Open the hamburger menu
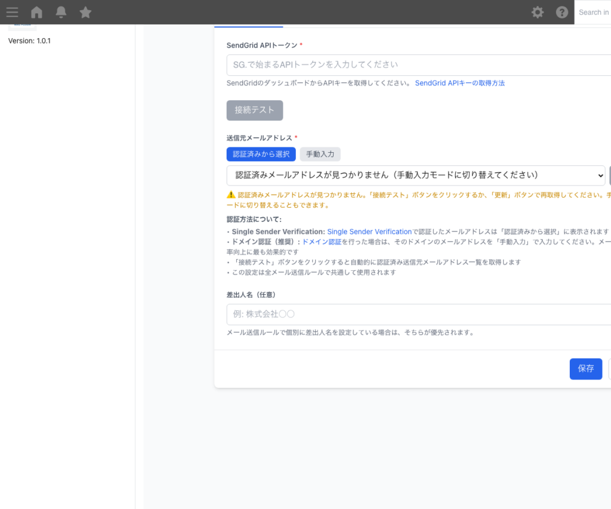This screenshot has height=509, width=611. (x=12, y=12)
